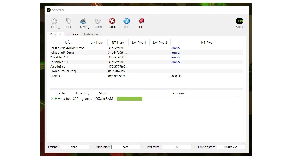292x164 pixels.
Task: Click the '8f1f50a2197...' NT hash cell
Action: [118, 71]
